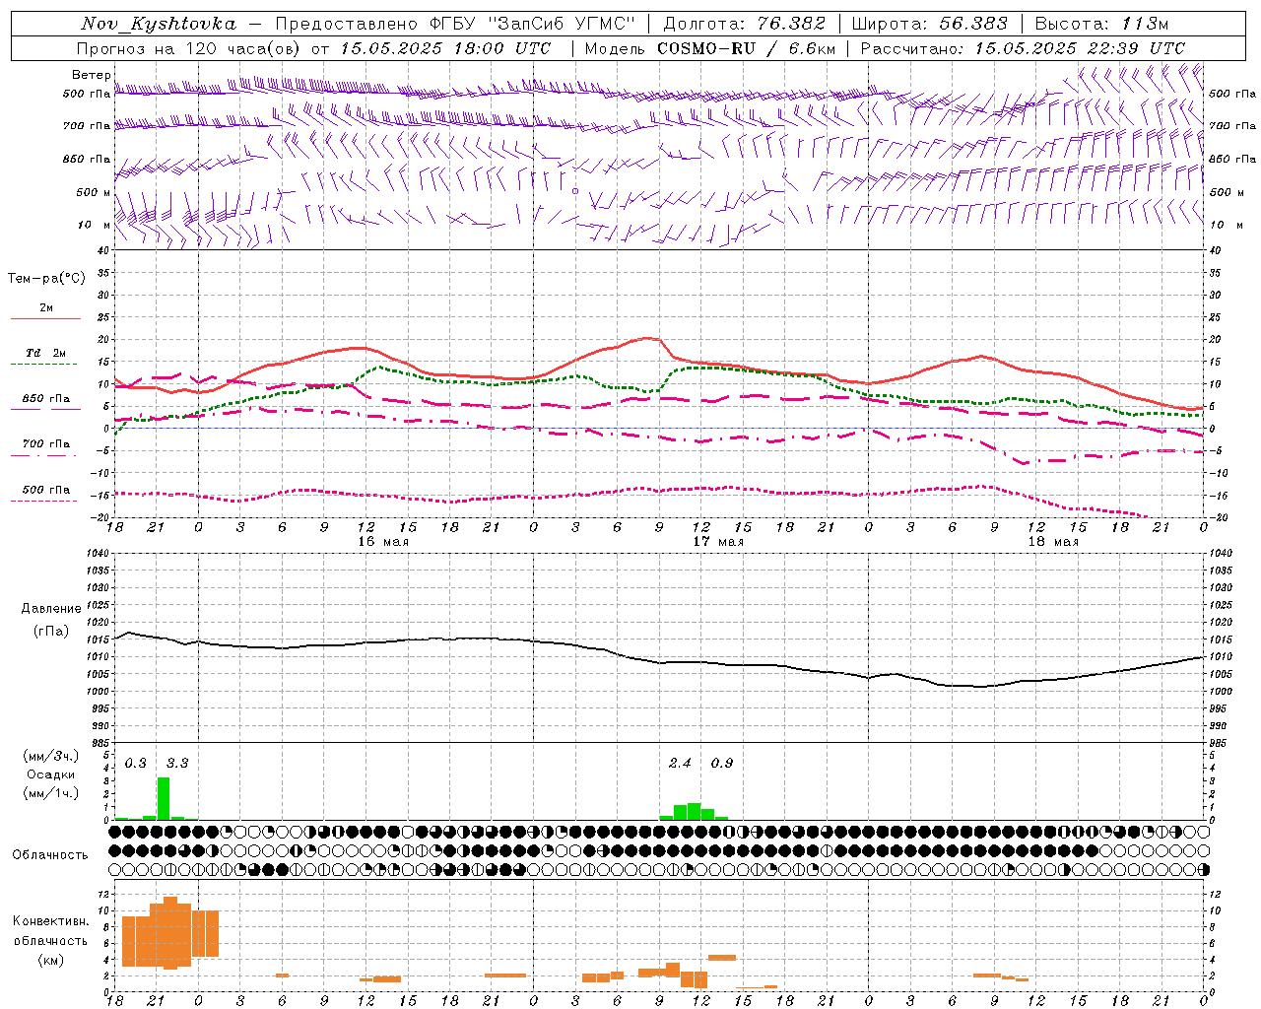Click the 2.4 precipitation total

click(x=680, y=764)
